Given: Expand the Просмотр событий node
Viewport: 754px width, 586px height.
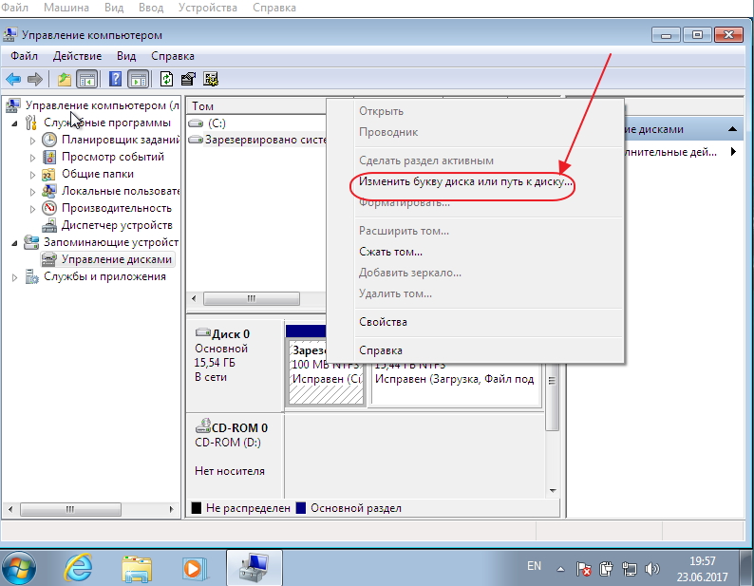Looking at the screenshot, I should [x=32, y=158].
